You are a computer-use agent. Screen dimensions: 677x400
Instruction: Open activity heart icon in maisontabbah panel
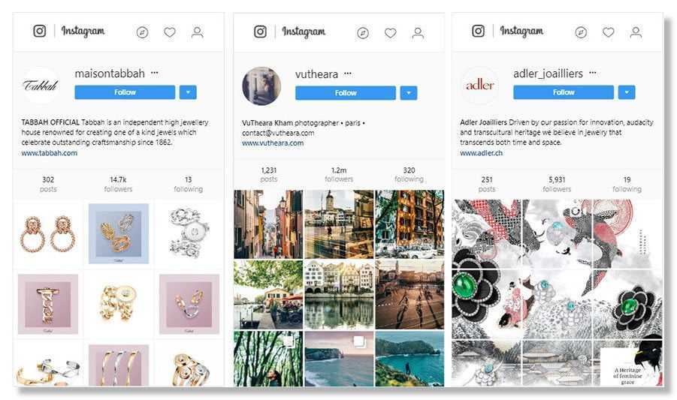pos(170,32)
